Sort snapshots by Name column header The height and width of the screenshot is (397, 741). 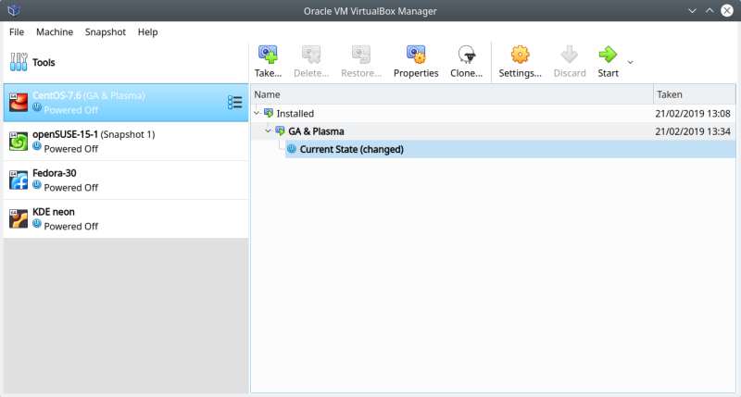(452, 94)
